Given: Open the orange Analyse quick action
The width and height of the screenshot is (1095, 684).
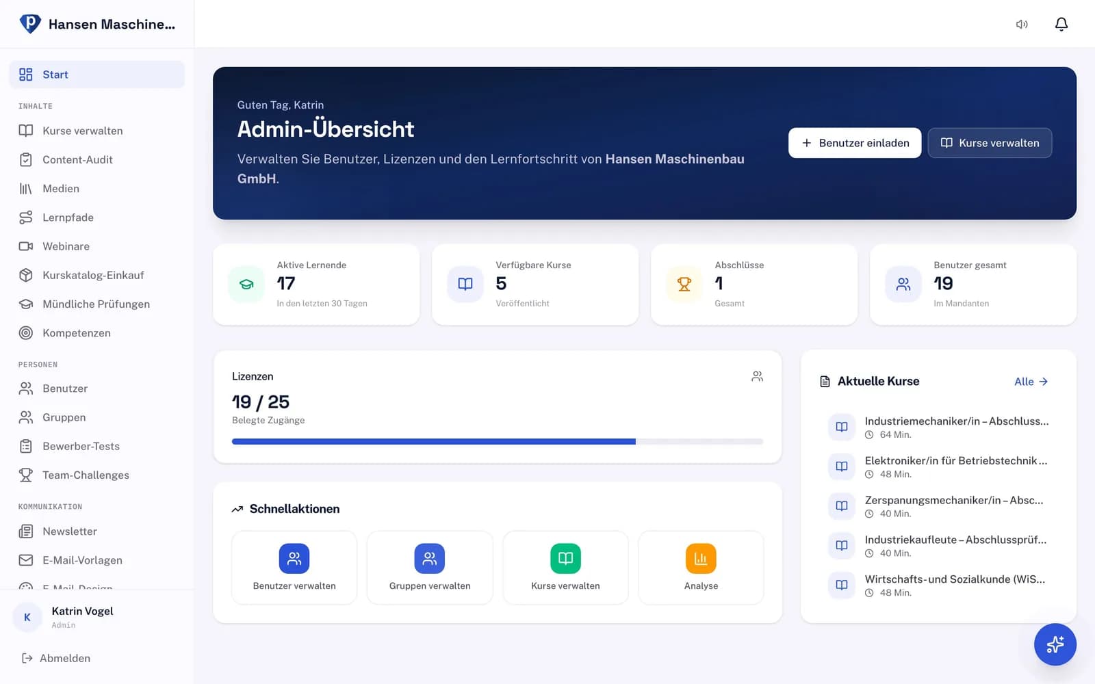Looking at the screenshot, I should [701, 568].
